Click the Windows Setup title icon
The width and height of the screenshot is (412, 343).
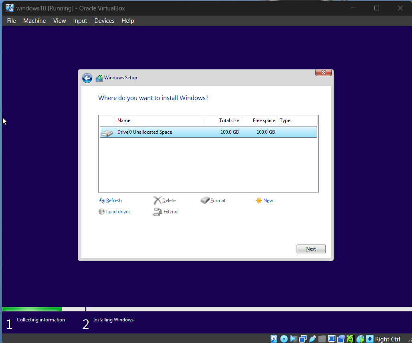tap(99, 78)
